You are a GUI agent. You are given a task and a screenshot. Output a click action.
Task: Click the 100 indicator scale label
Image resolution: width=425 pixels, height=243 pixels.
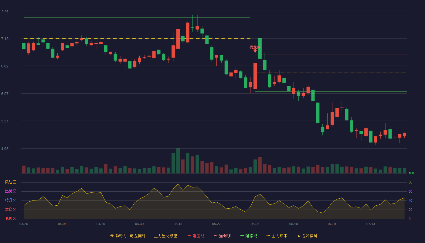[x=411, y=173]
